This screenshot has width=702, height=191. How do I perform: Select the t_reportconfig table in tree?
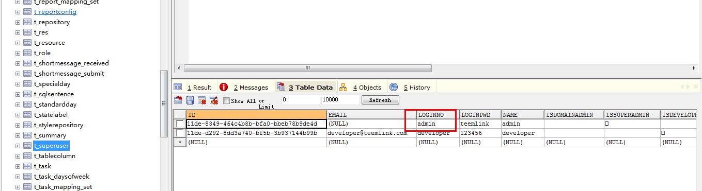(x=55, y=12)
